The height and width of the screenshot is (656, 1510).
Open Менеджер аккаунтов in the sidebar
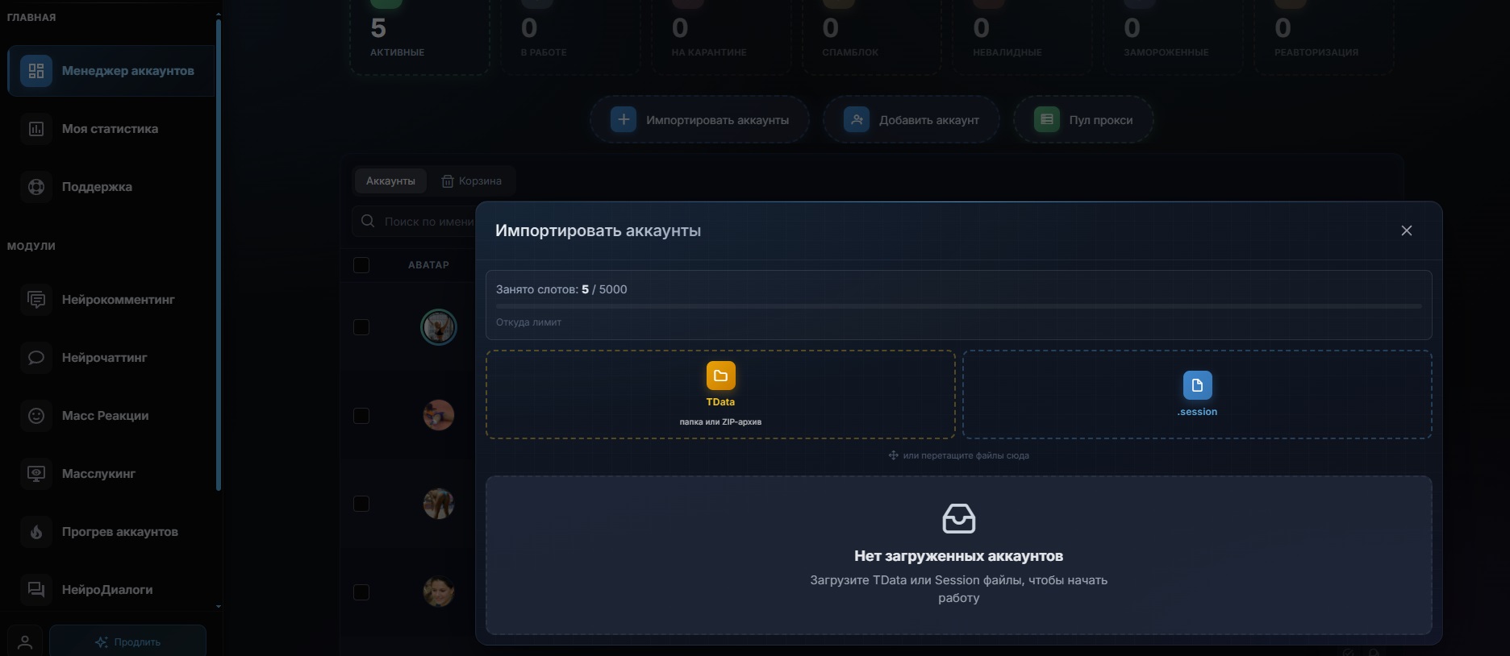click(111, 71)
